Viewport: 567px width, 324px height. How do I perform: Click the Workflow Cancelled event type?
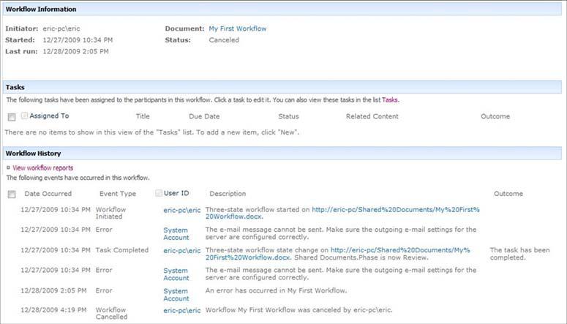coord(111,313)
